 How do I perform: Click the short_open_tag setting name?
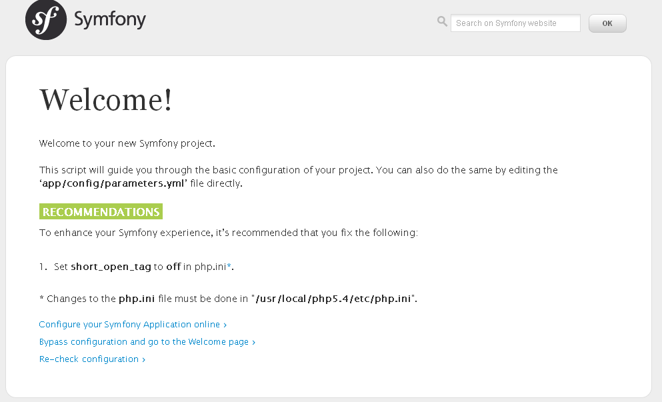pyautogui.click(x=111, y=267)
